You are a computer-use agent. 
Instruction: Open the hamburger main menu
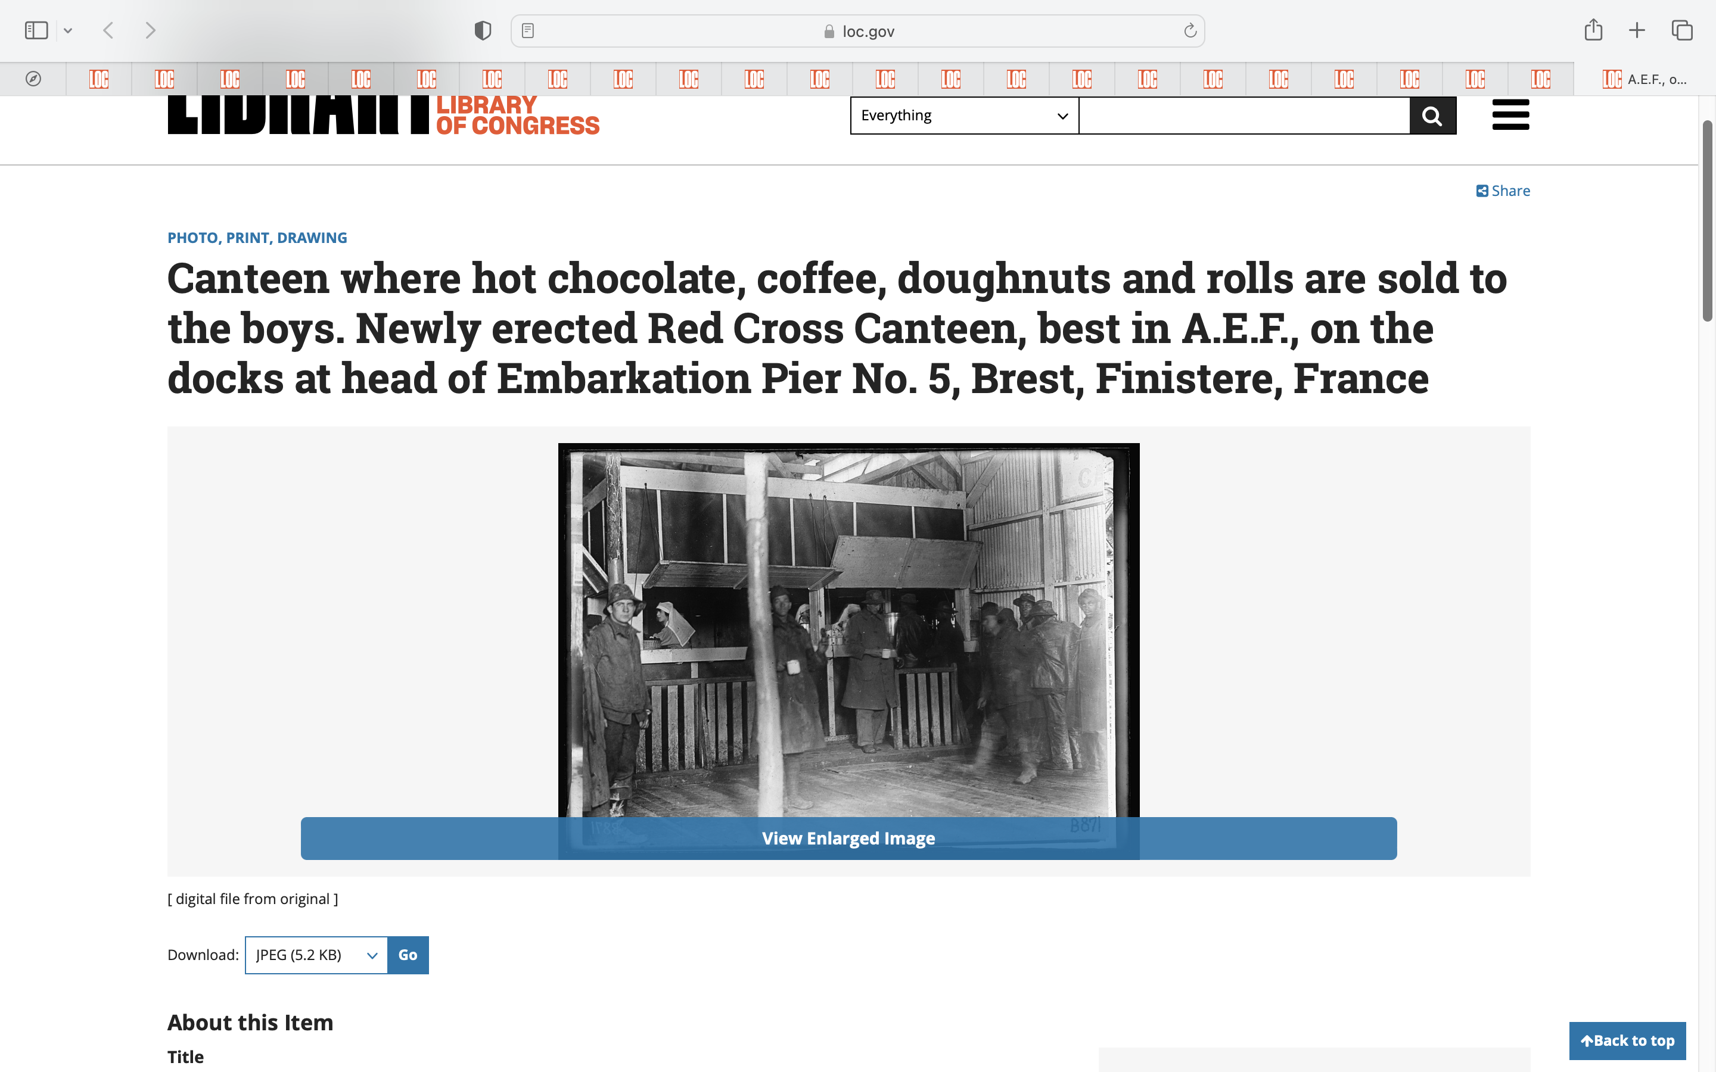tap(1510, 115)
